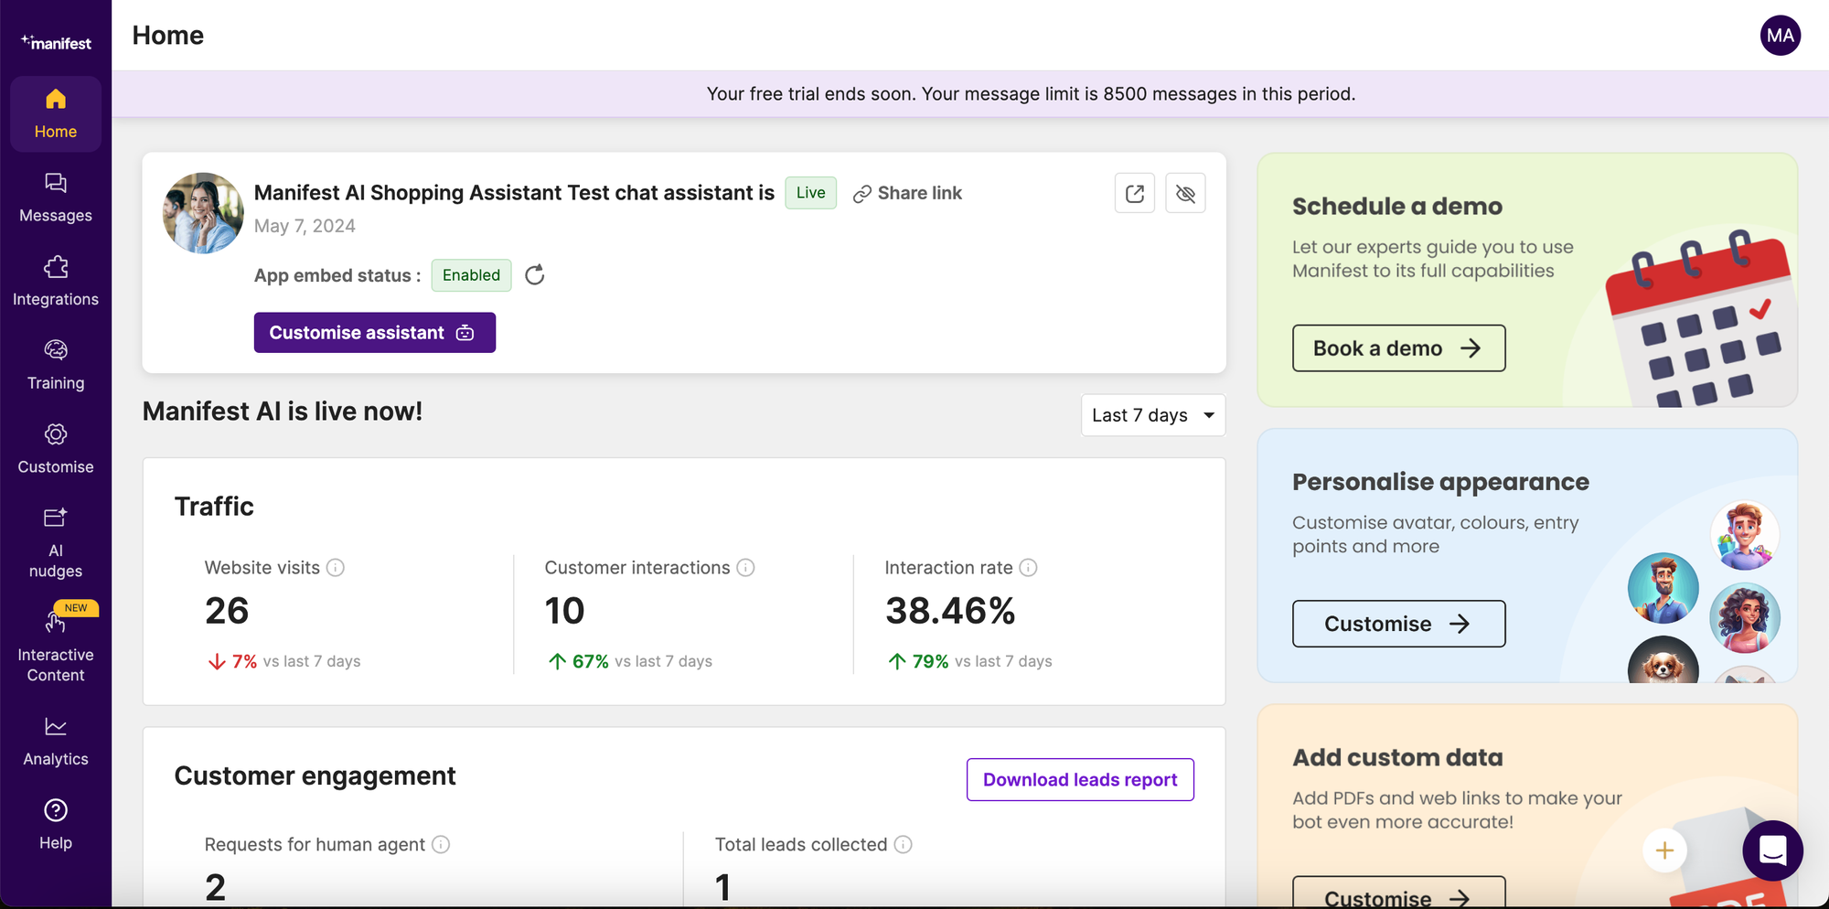Refresh the app embed status

coord(535,274)
